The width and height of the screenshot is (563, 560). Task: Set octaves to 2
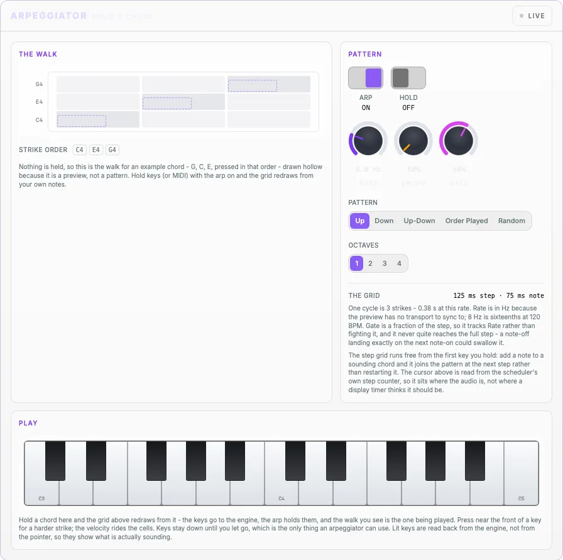(370, 263)
